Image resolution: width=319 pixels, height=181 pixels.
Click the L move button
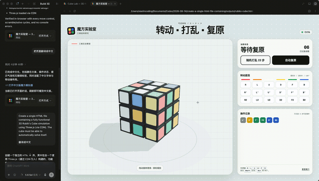tap(257, 85)
